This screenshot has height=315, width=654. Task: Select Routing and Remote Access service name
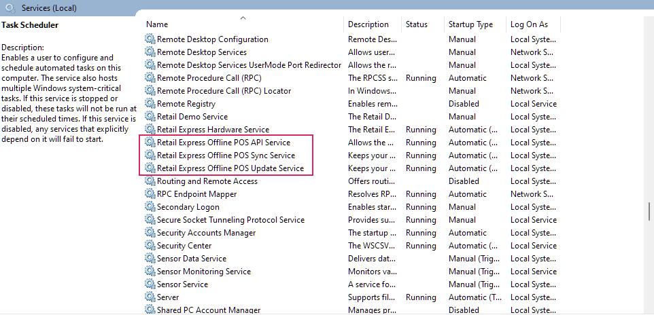pyautogui.click(x=207, y=181)
